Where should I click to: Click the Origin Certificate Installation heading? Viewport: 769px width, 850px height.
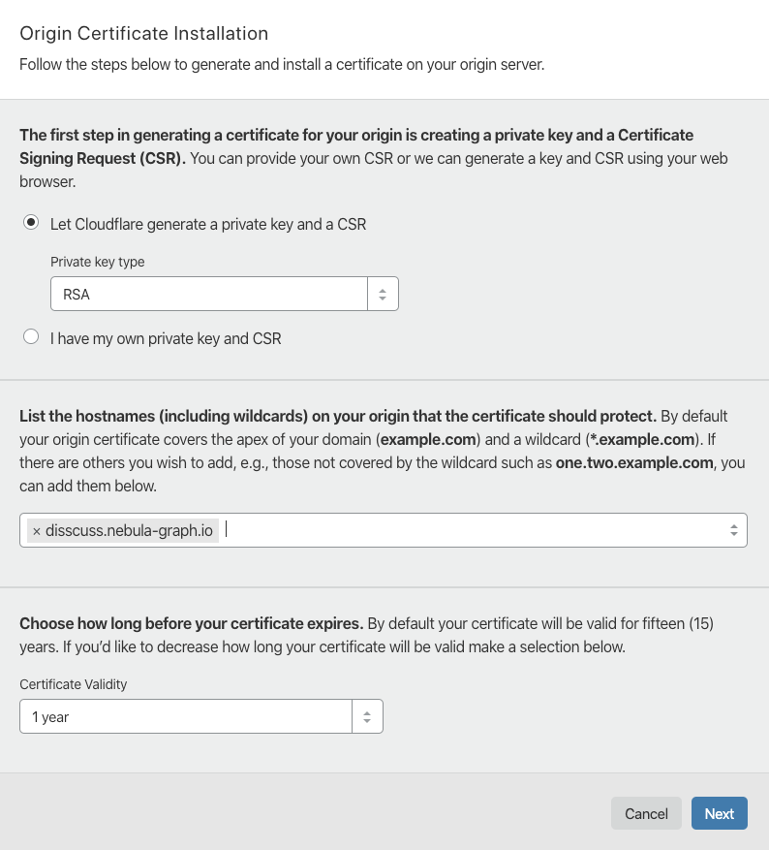144,34
